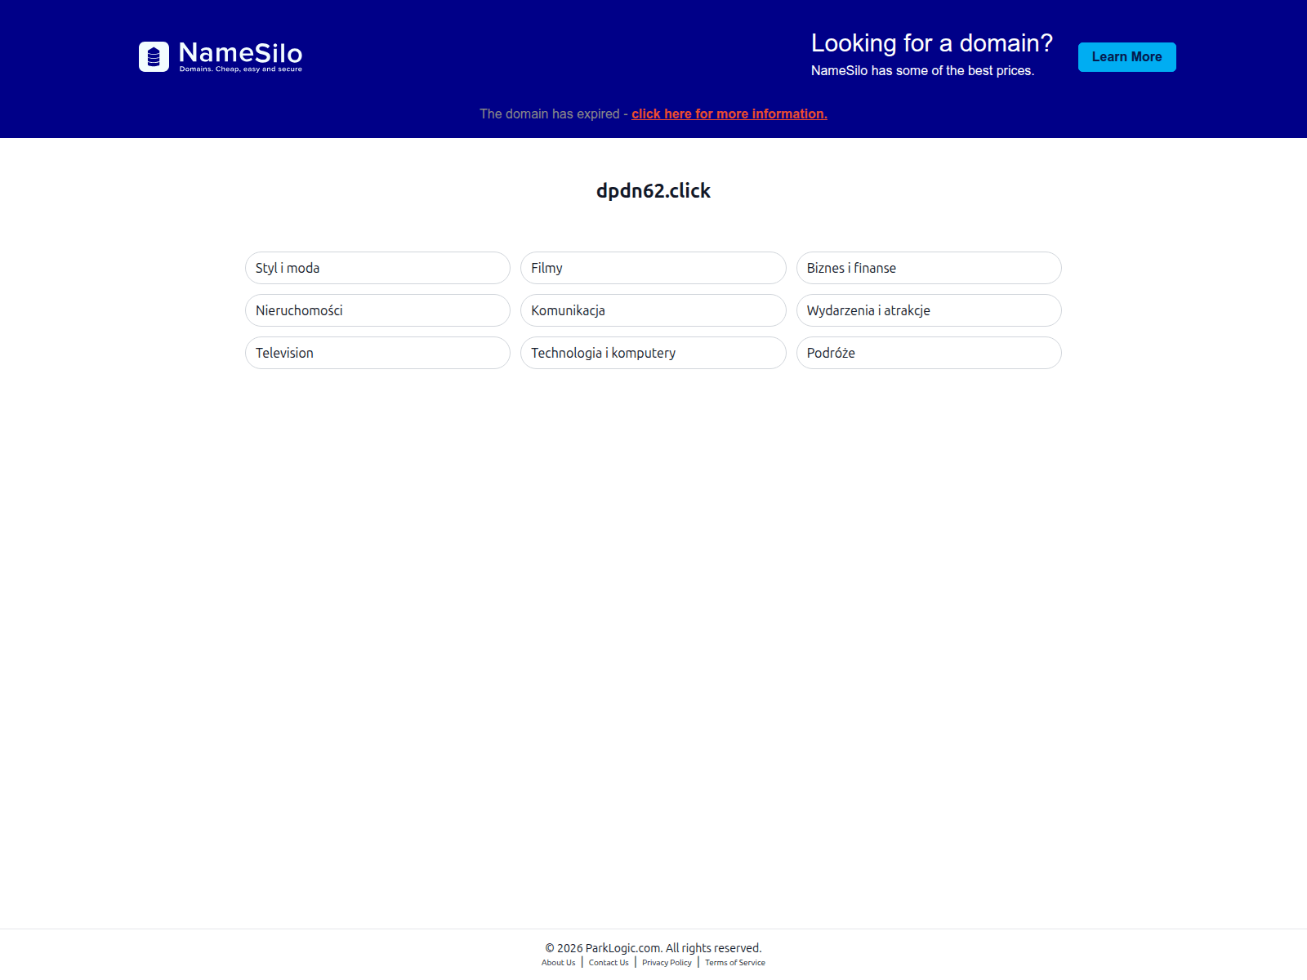Select the Television category

pyautogui.click(x=377, y=353)
